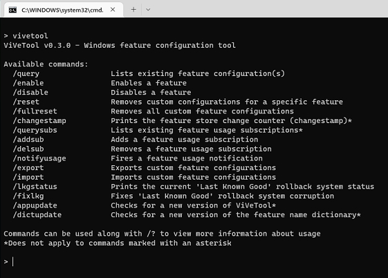Screen dimensions: 388x278
Task: Click 'Lists existing feature usage subscriptions*' text
Action: [207, 130]
